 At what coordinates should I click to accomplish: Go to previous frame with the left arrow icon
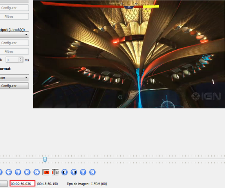coord(9,172)
